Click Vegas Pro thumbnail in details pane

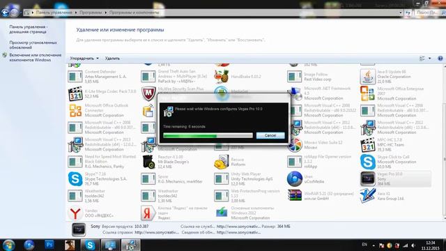pyautogui.click(x=79, y=229)
